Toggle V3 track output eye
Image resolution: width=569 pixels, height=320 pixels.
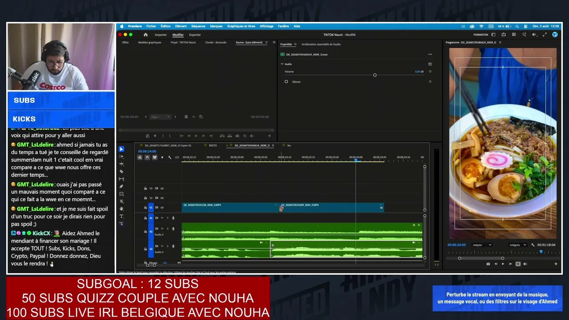pyautogui.click(x=162, y=188)
